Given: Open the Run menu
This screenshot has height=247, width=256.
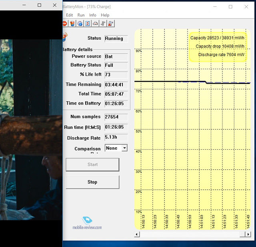Looking at the screenshot, I should pos(81,15).
